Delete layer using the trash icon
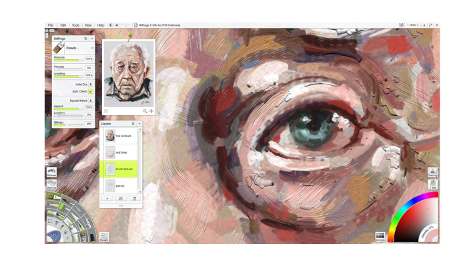467x266 pixels. coord(135,198)
